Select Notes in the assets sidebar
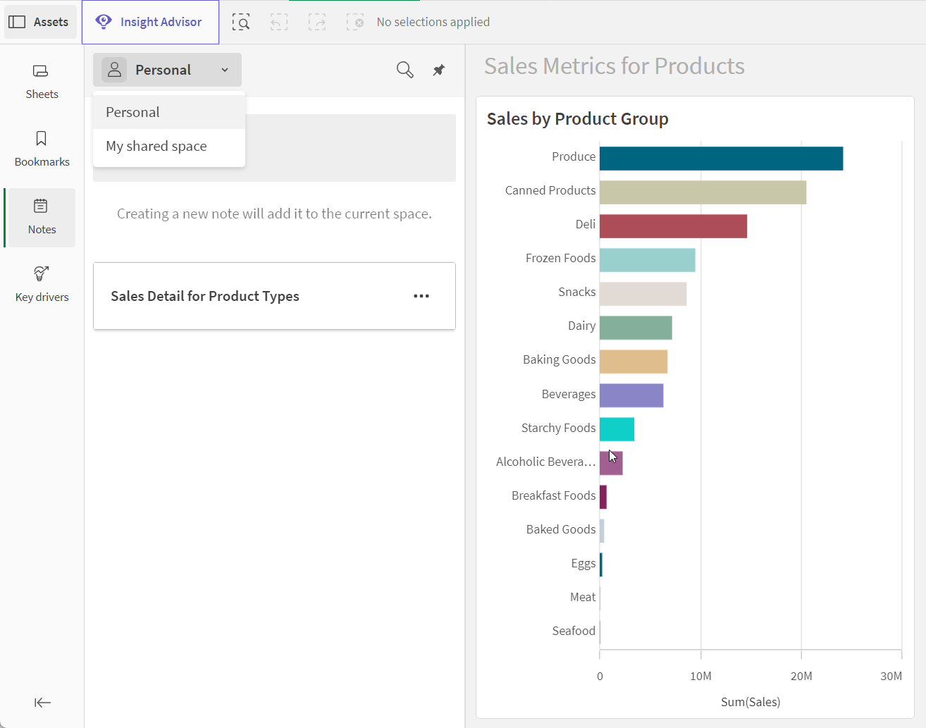 42,218
